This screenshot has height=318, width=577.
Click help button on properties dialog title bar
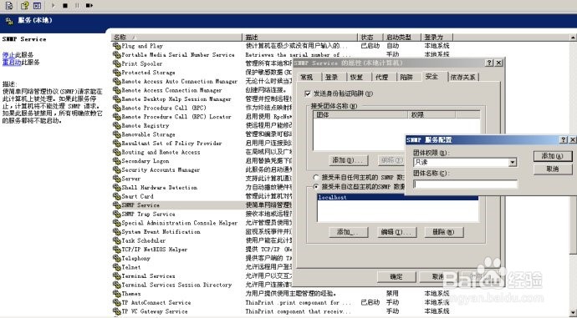[489, 63]
